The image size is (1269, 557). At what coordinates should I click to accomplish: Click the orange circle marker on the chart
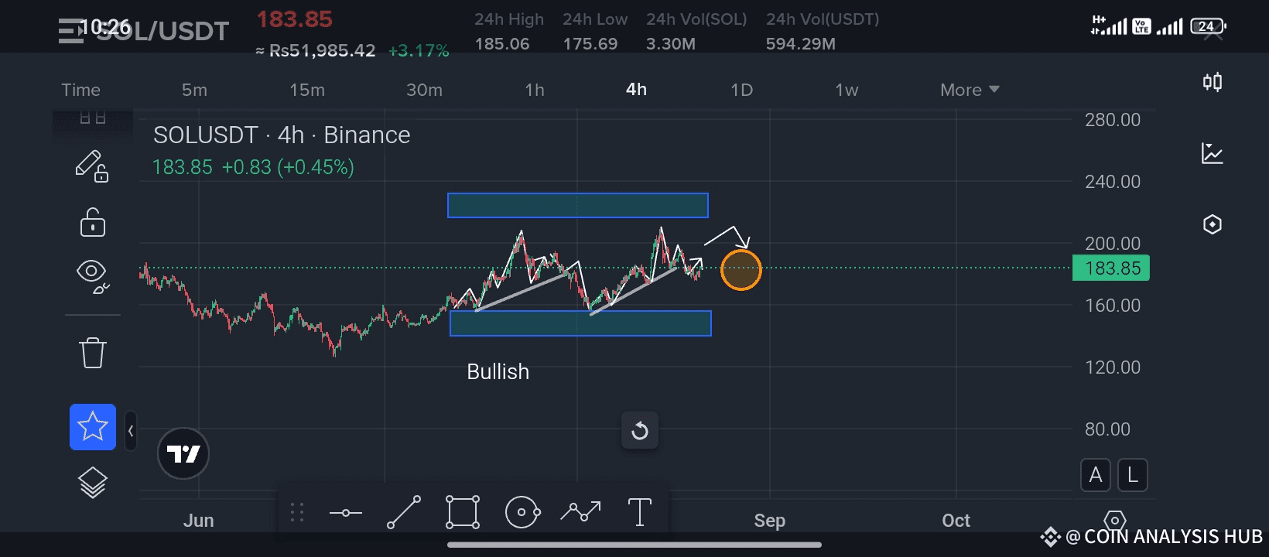(x=741, y=270)
